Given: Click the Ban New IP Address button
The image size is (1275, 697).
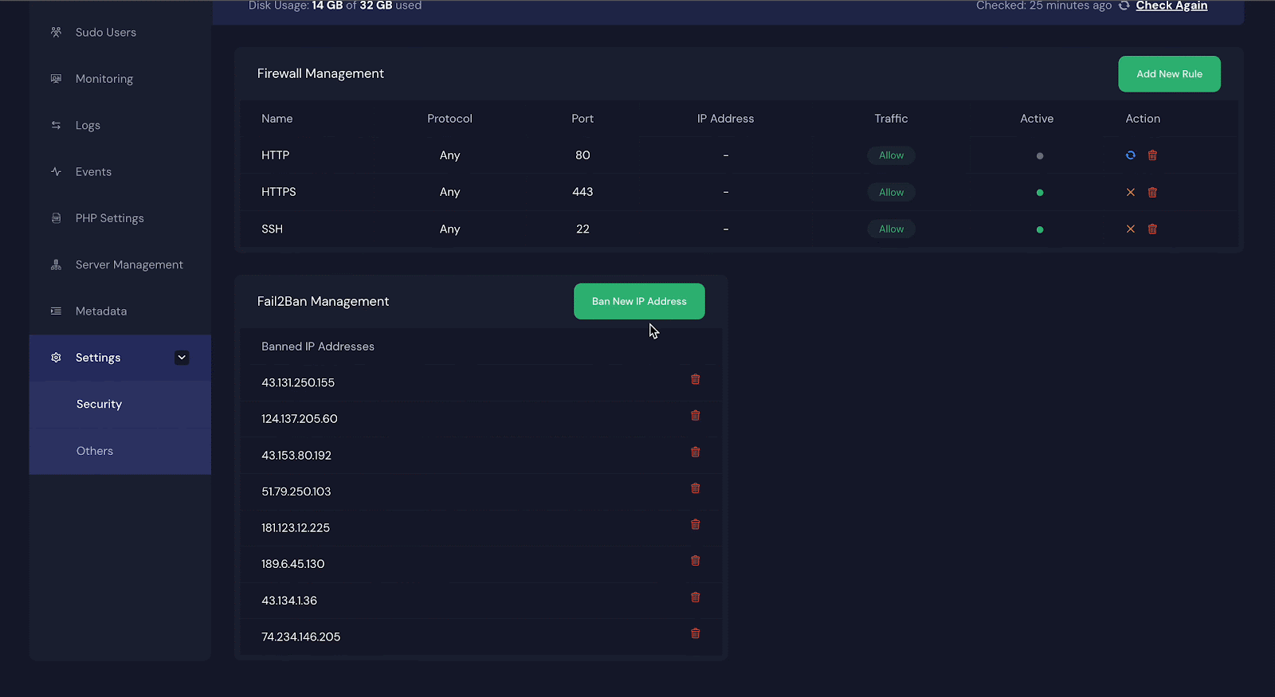Looking at the screenshot, I should (x=639, y=301).
